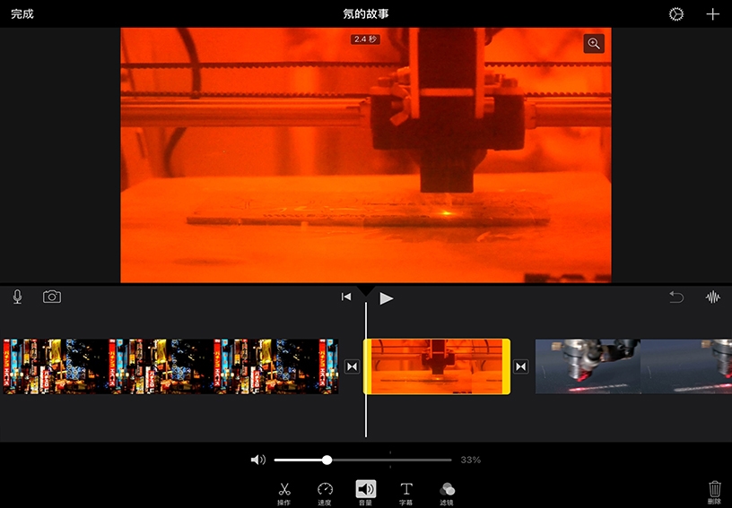This screenshot has height=508, width=732.
Task: Edit the transition after the orange clip
Action: pos(521,366)
